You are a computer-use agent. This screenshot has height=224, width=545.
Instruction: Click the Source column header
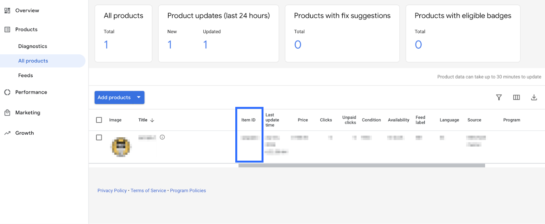click(x=474, y=120)
